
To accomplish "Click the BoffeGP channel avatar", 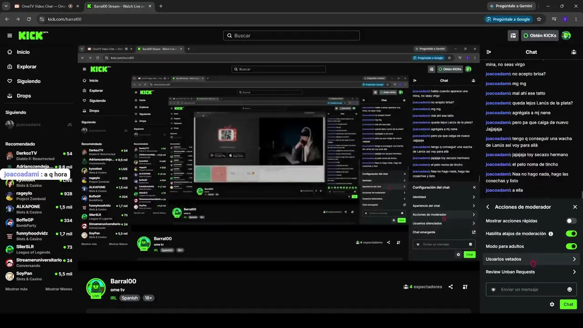I will tap(10, 223).
